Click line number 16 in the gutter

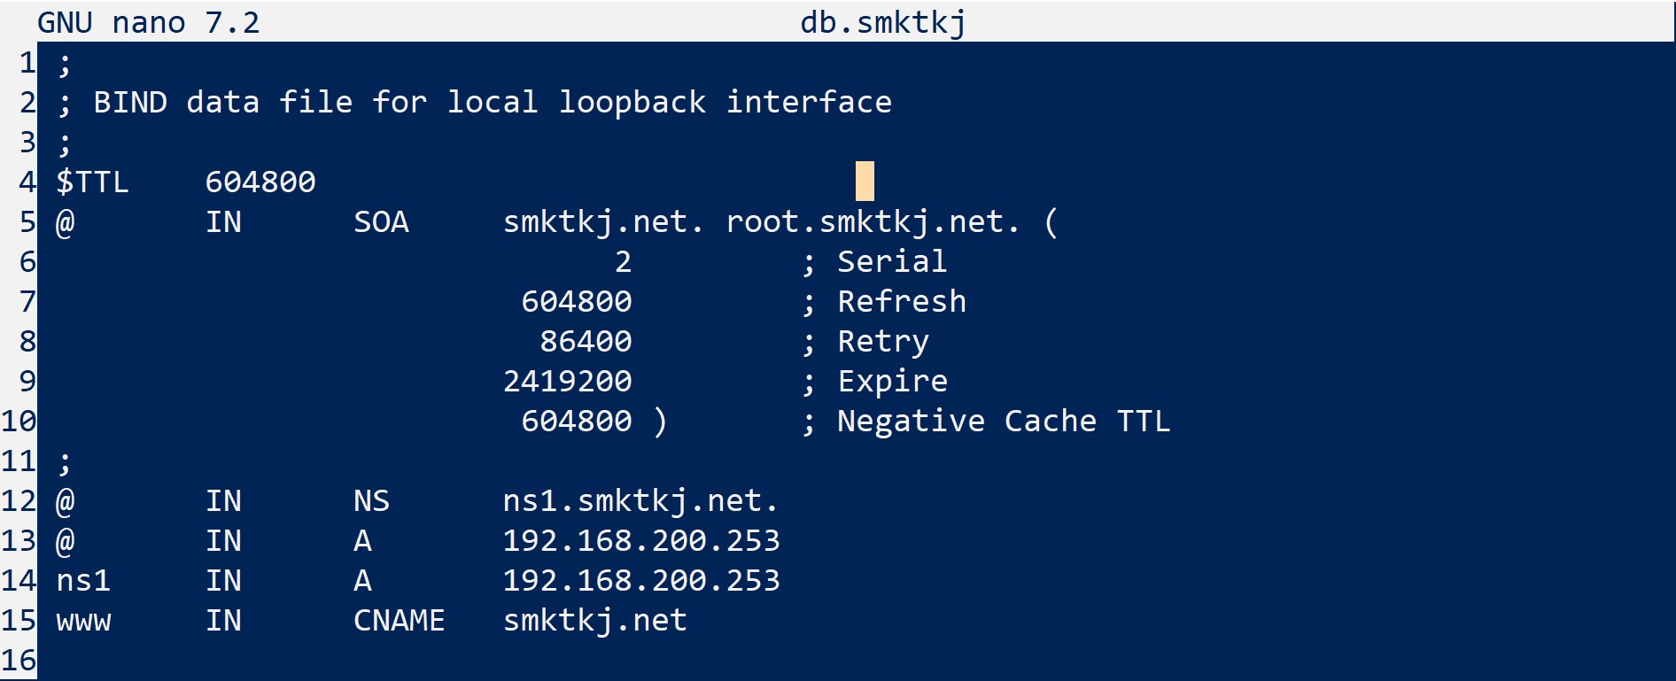pos(19,660)
